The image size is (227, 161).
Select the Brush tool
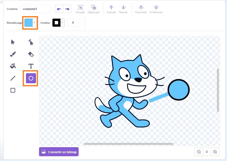pos(13,54)
